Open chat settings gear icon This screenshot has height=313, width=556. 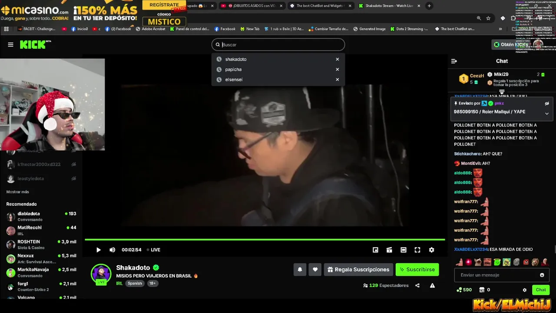(524, 290)
